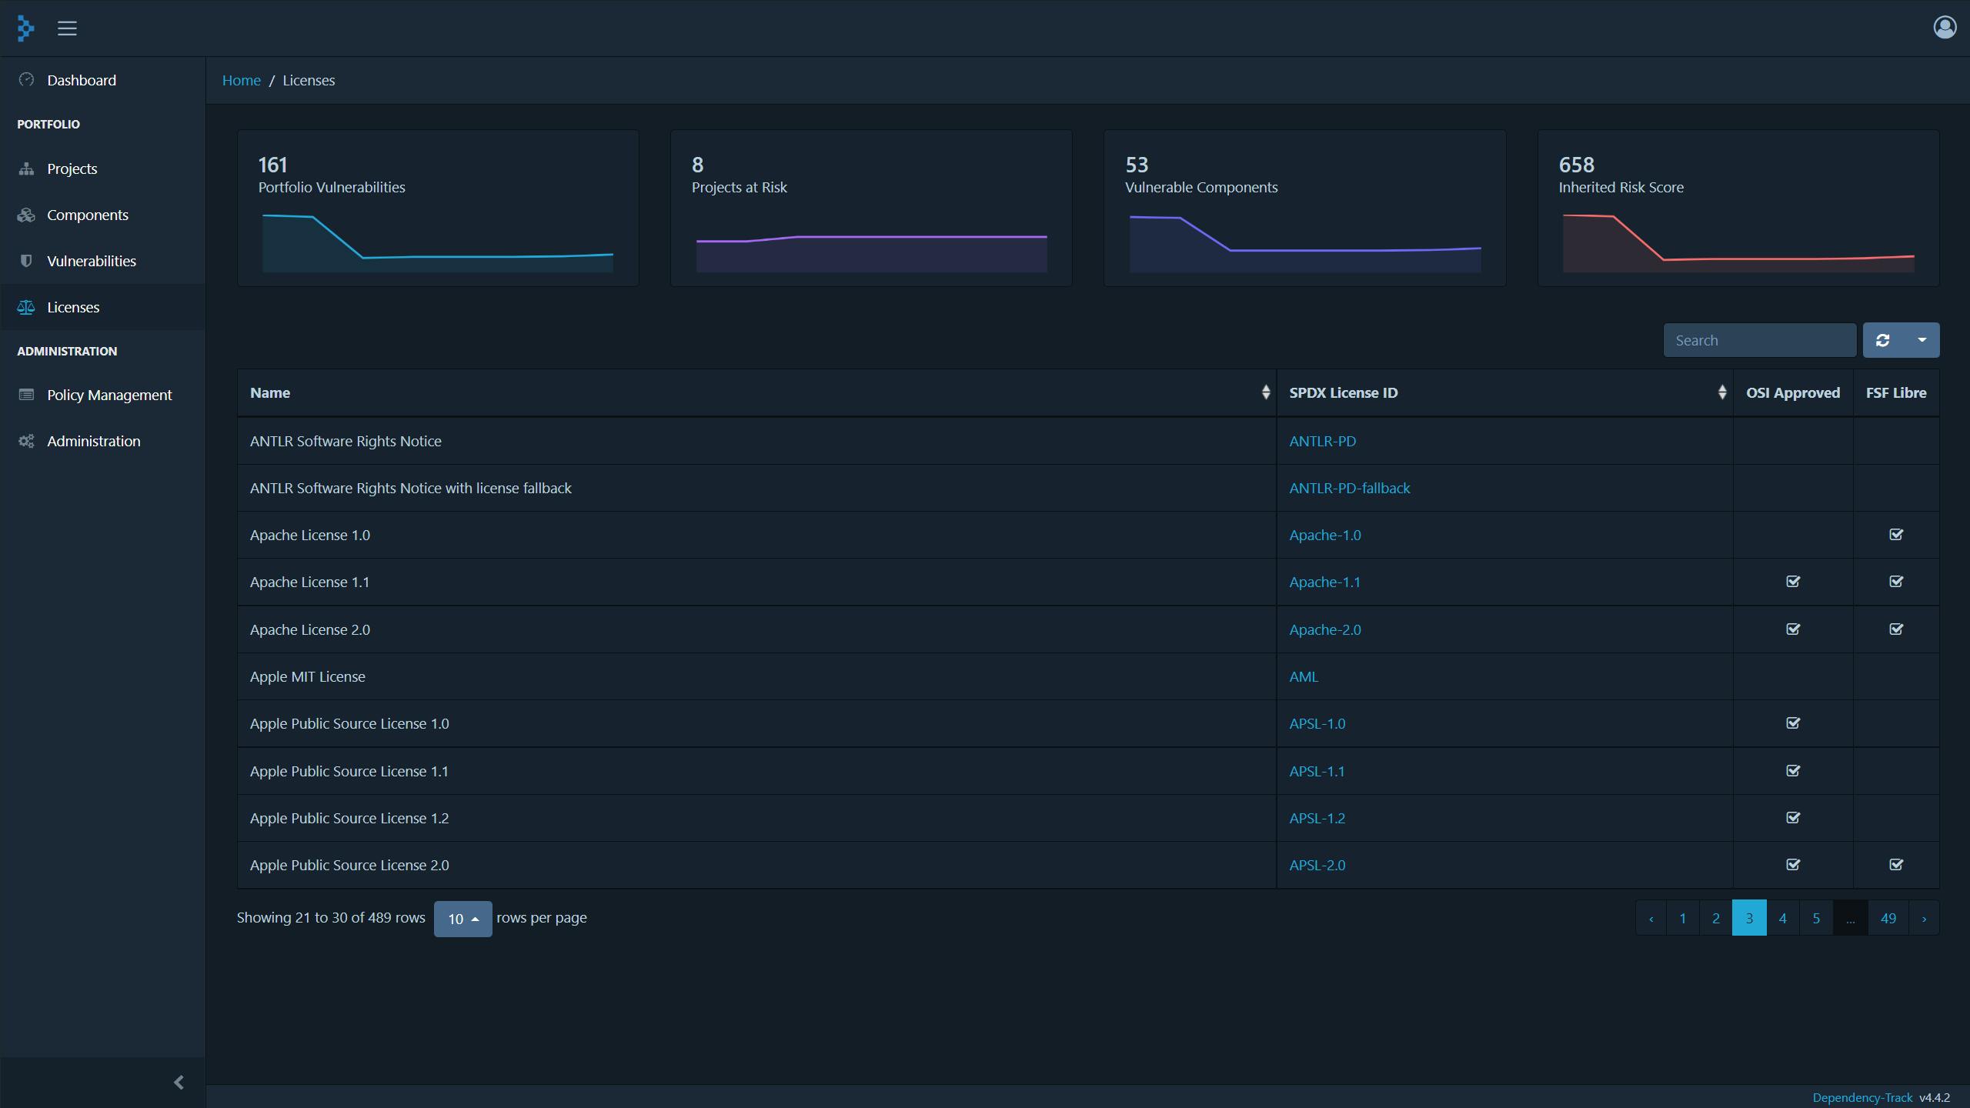Toggle the hamburger sidebar menu

[67, 28]
